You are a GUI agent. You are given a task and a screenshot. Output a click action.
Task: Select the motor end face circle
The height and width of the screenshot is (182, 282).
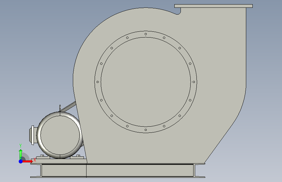[60, 135]
